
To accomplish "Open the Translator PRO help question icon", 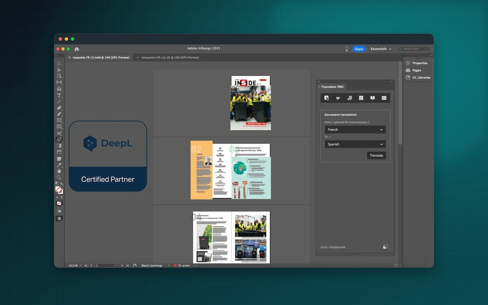I will tap(373, 98).
